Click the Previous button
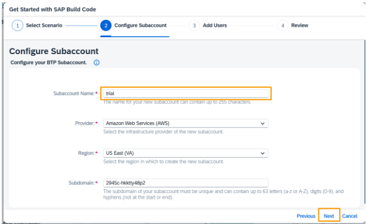369x224 pixels. pos(306,216)
